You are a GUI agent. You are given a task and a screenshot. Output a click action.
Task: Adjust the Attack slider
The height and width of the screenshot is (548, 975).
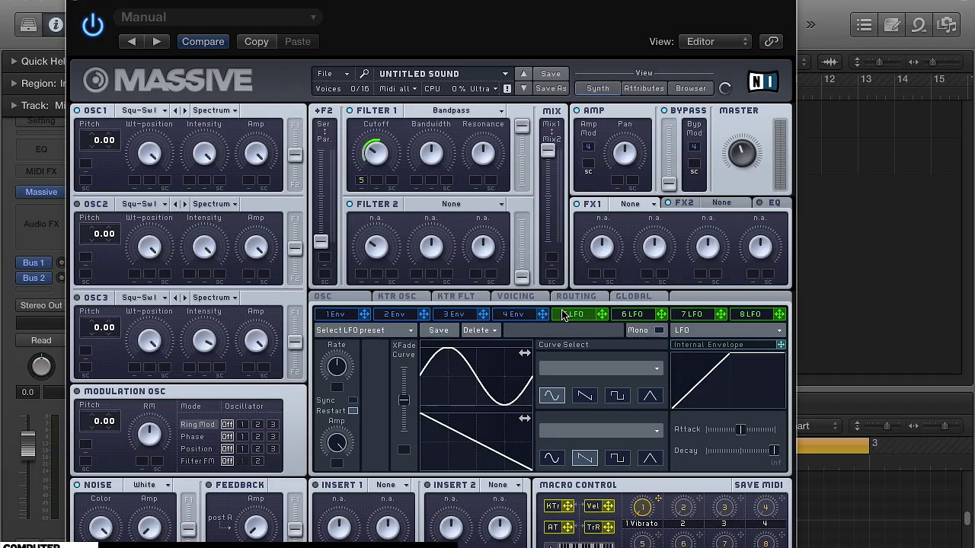740,429
